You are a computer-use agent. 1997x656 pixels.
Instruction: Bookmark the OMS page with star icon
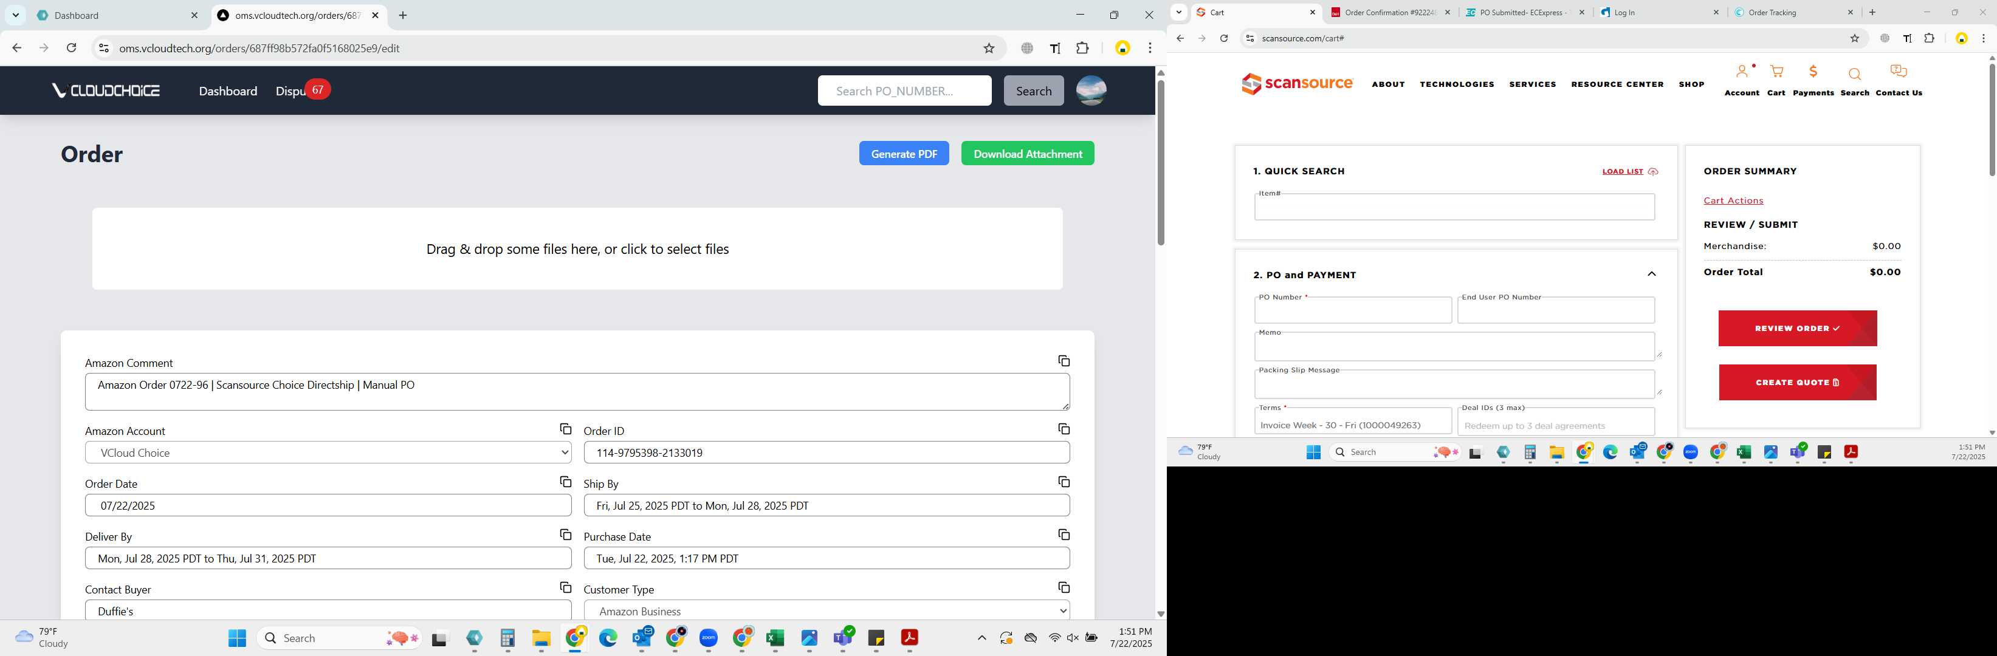pyautogui.click(x=988, y=48)
